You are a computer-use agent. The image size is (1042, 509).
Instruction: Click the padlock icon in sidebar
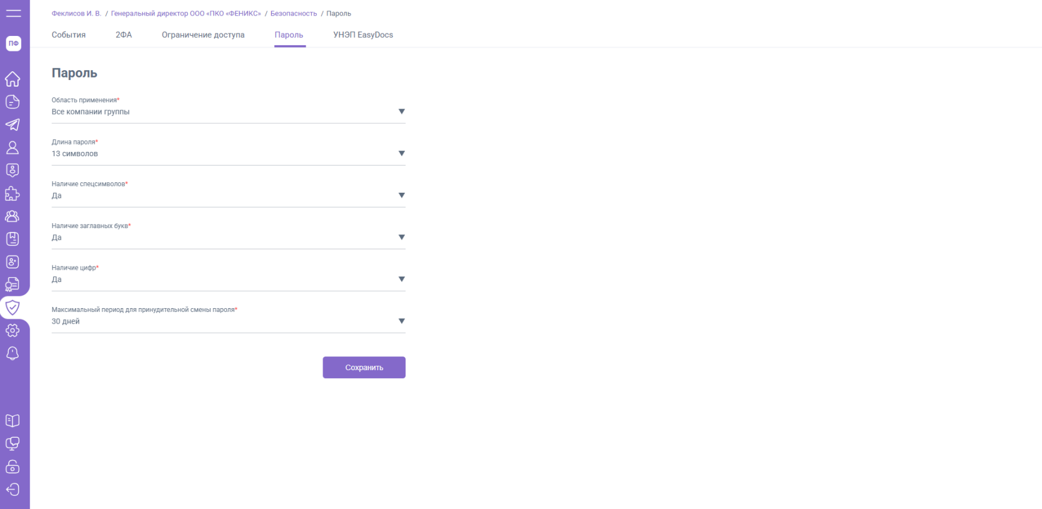pos(12,467)
